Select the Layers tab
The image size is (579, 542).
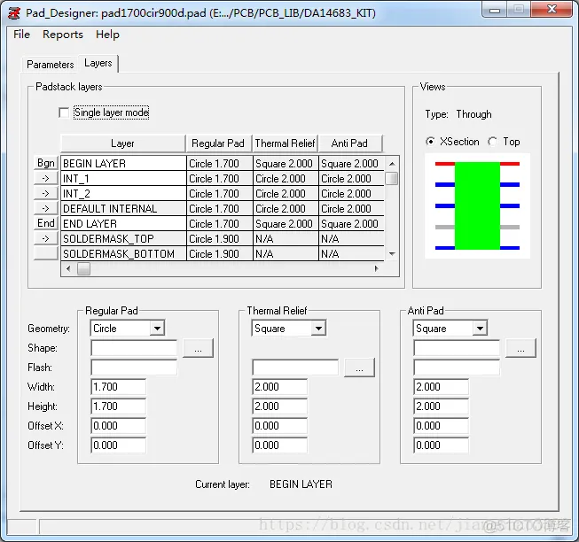point(98,63)
